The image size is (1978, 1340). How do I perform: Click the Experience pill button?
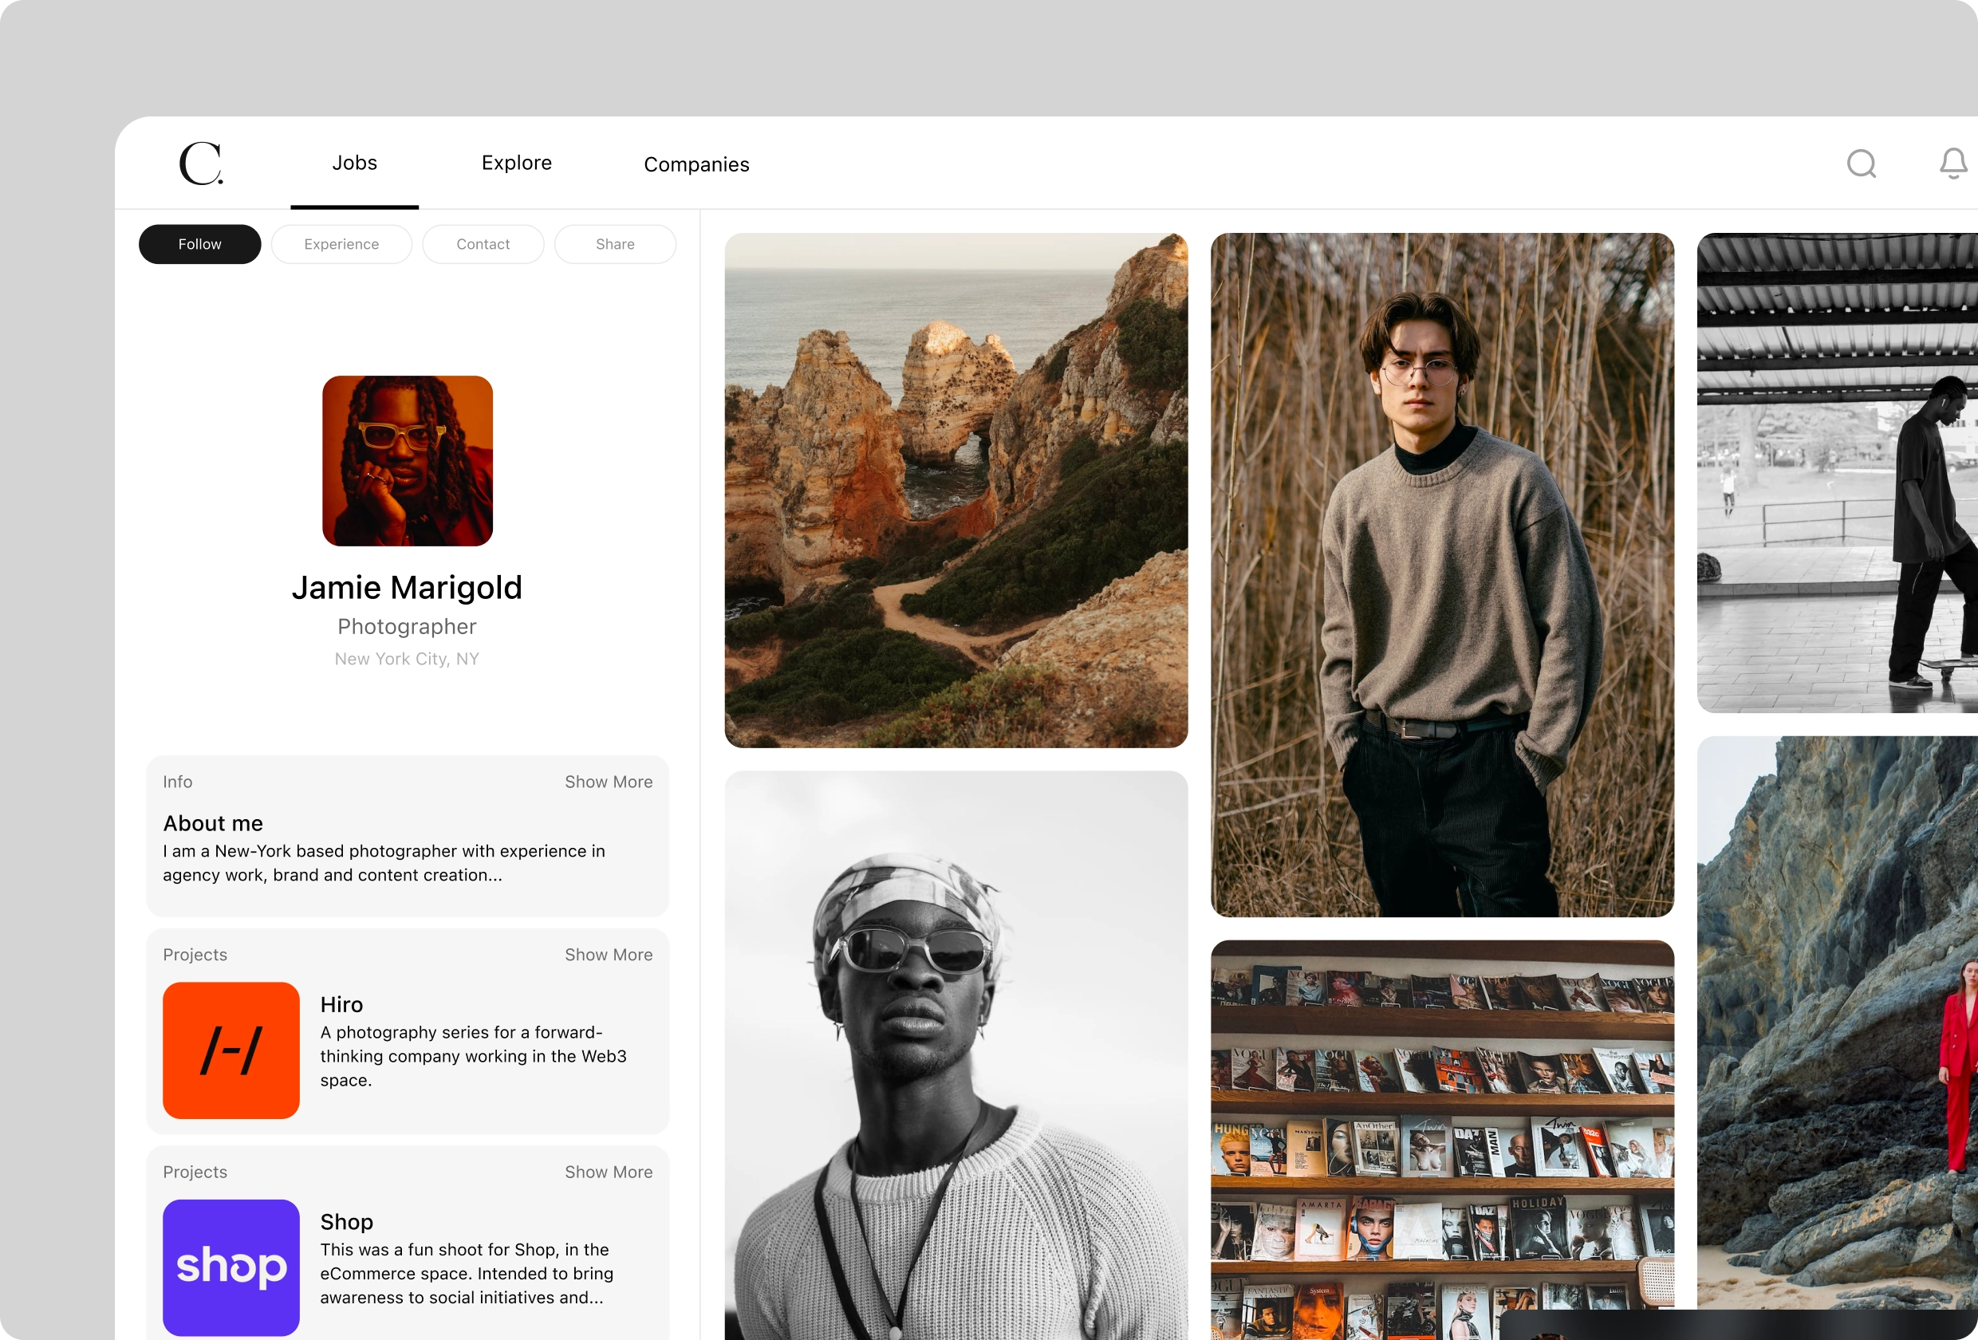(341, 244)
